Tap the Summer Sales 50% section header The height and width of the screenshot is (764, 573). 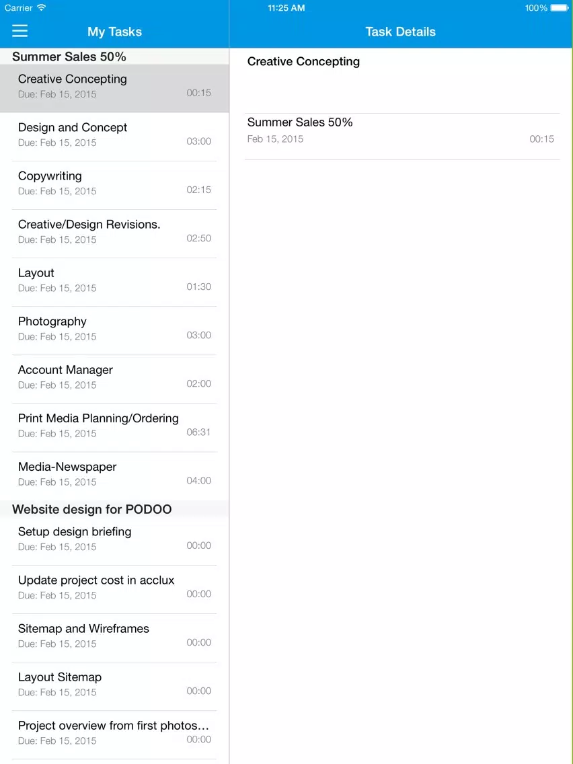[114, 56]
